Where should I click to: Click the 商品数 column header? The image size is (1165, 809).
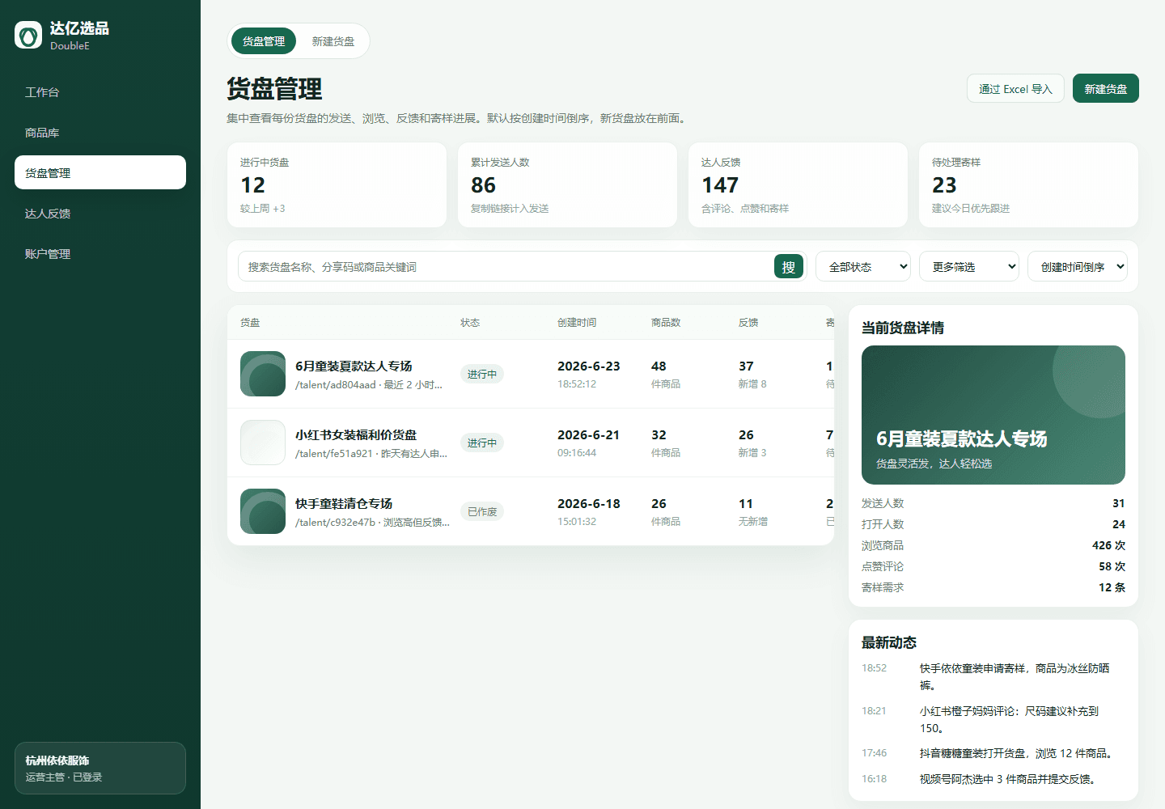tap(666, 322)
